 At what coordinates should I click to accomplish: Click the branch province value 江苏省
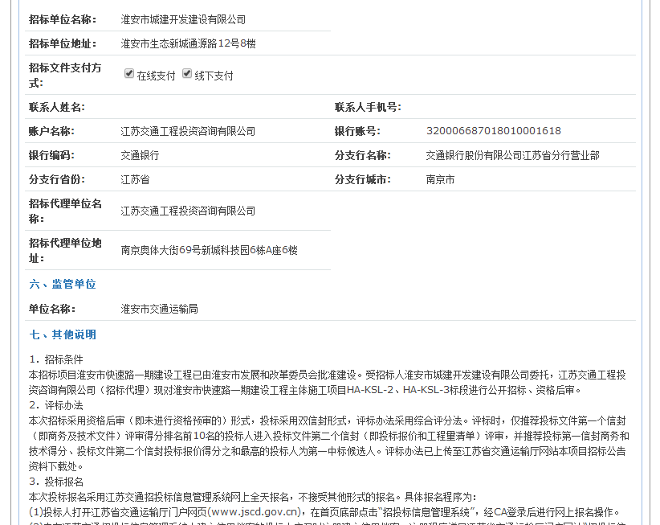tap(135, 179)
